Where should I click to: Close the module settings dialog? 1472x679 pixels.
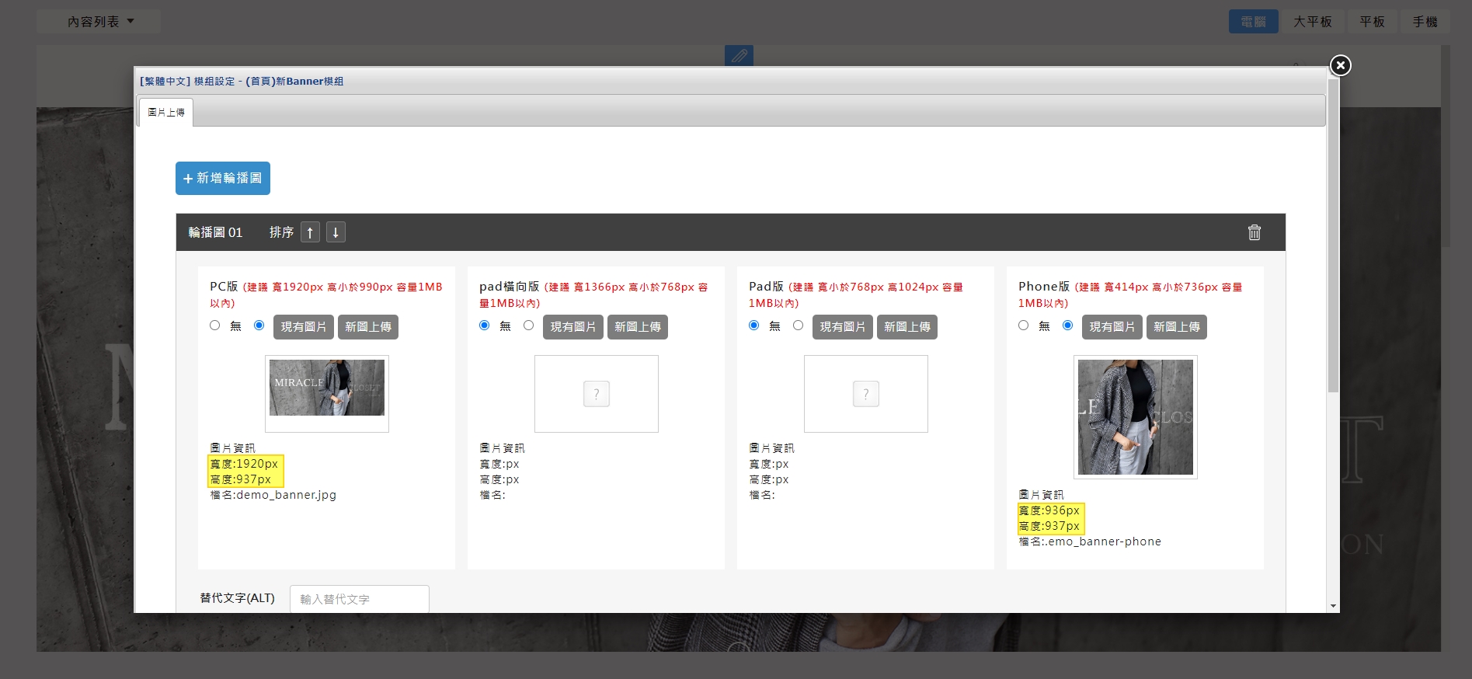[1340, 65]
